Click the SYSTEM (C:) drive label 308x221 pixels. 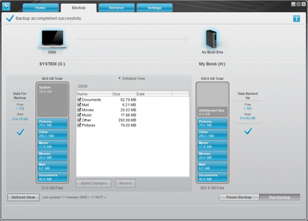pos(52,64)
